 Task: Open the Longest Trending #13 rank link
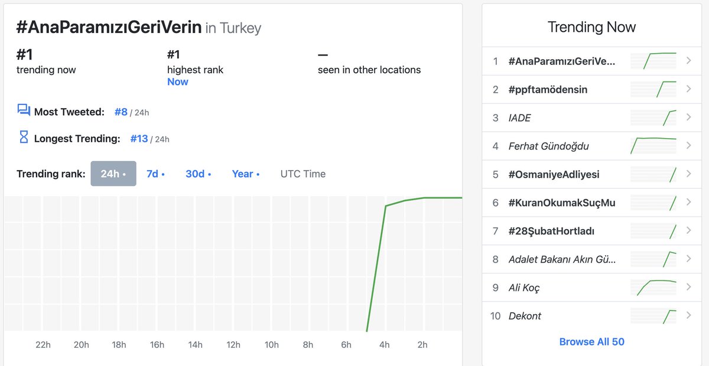pos(139,139)
